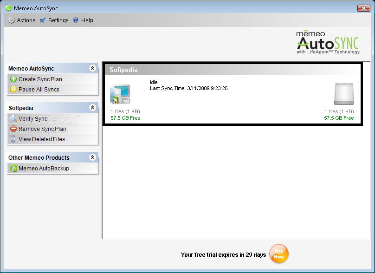Click the Buy Now button

pyautogui.click(x=279, y=253)
